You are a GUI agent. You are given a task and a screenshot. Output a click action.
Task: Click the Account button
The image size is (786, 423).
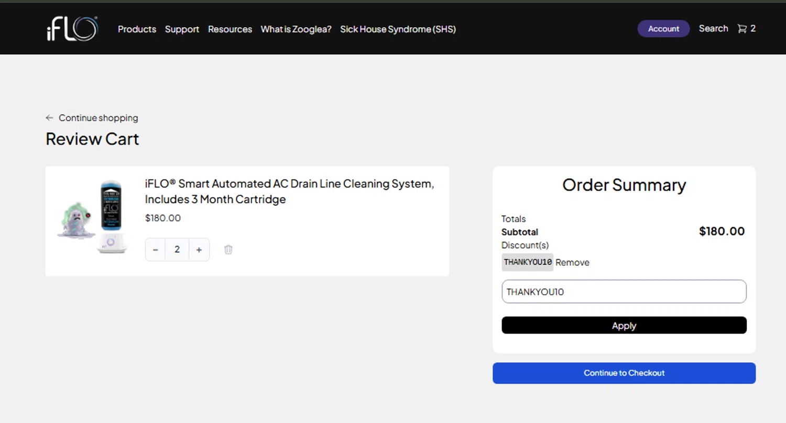663,29
